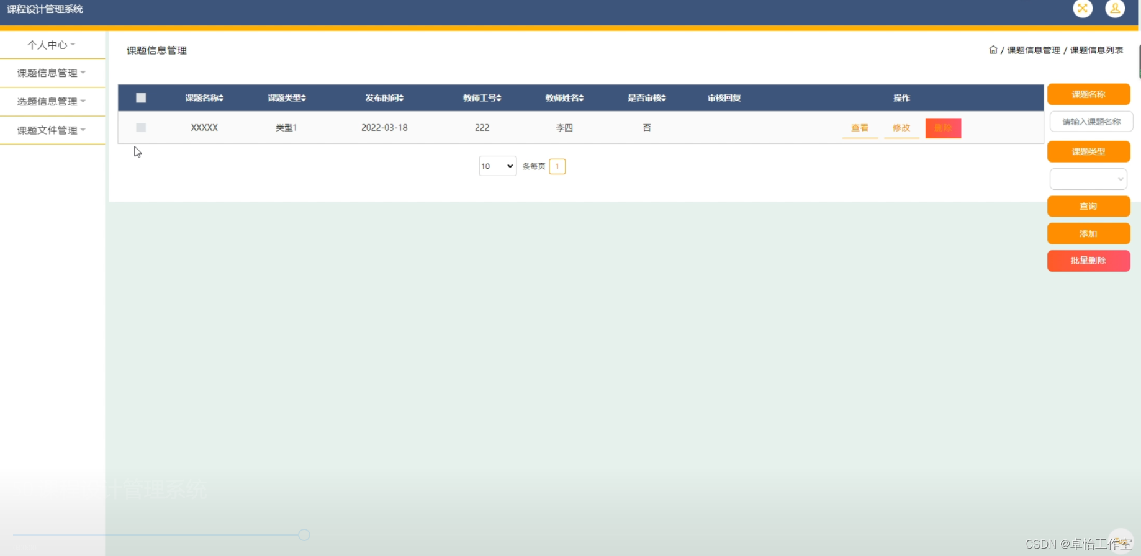Viewport: 1141px width, 556px height.
Task: Sort by 是否审核 column arrow
Action: 664,98
